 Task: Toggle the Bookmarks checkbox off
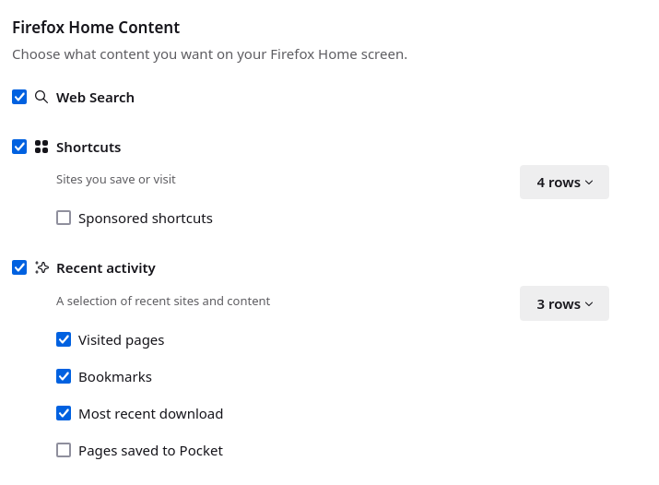64,376
